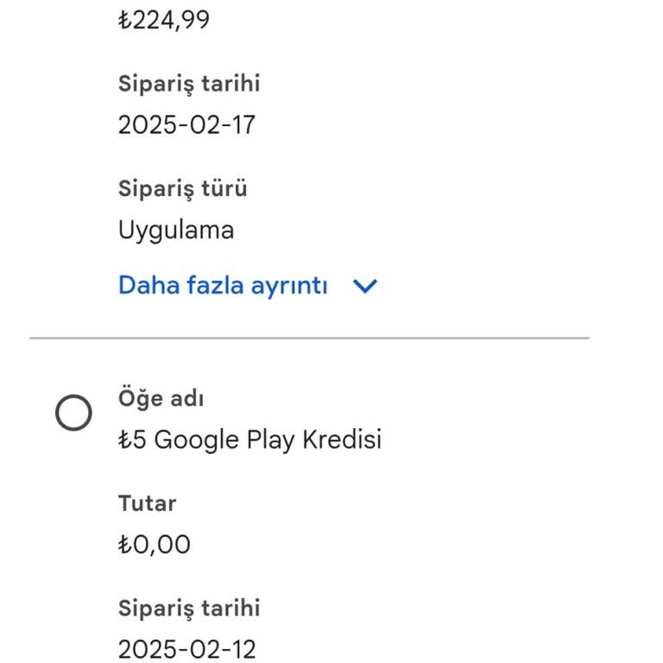The height and width of the screenshot is (663, 663).
Task: Click the ₺224,99 amount value
Action: [163, 19]
